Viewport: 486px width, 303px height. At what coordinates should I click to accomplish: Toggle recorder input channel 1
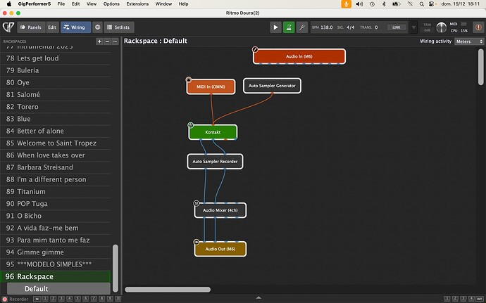pyautogui.click(x=45, y=298)
